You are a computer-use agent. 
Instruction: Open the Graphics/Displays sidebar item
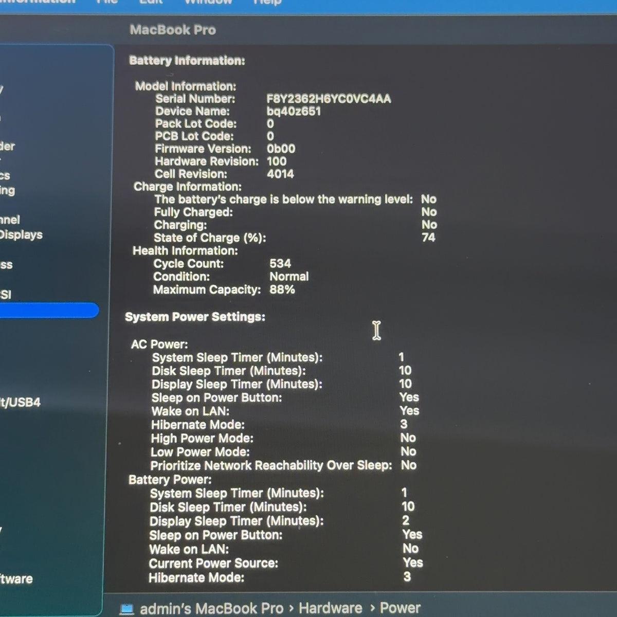[x=21, y=234]
